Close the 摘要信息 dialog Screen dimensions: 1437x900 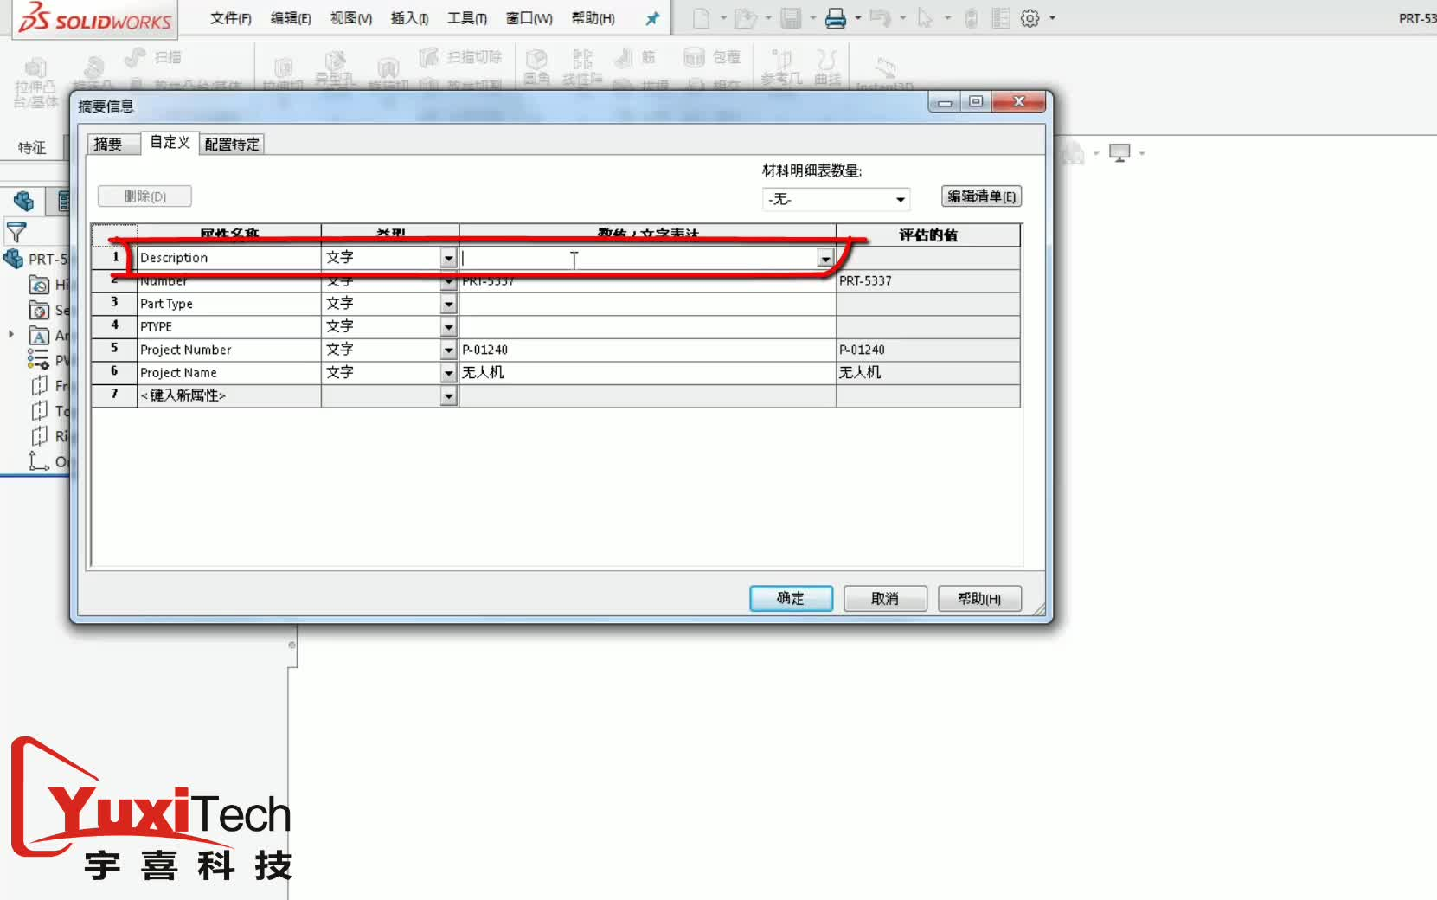1019,101
